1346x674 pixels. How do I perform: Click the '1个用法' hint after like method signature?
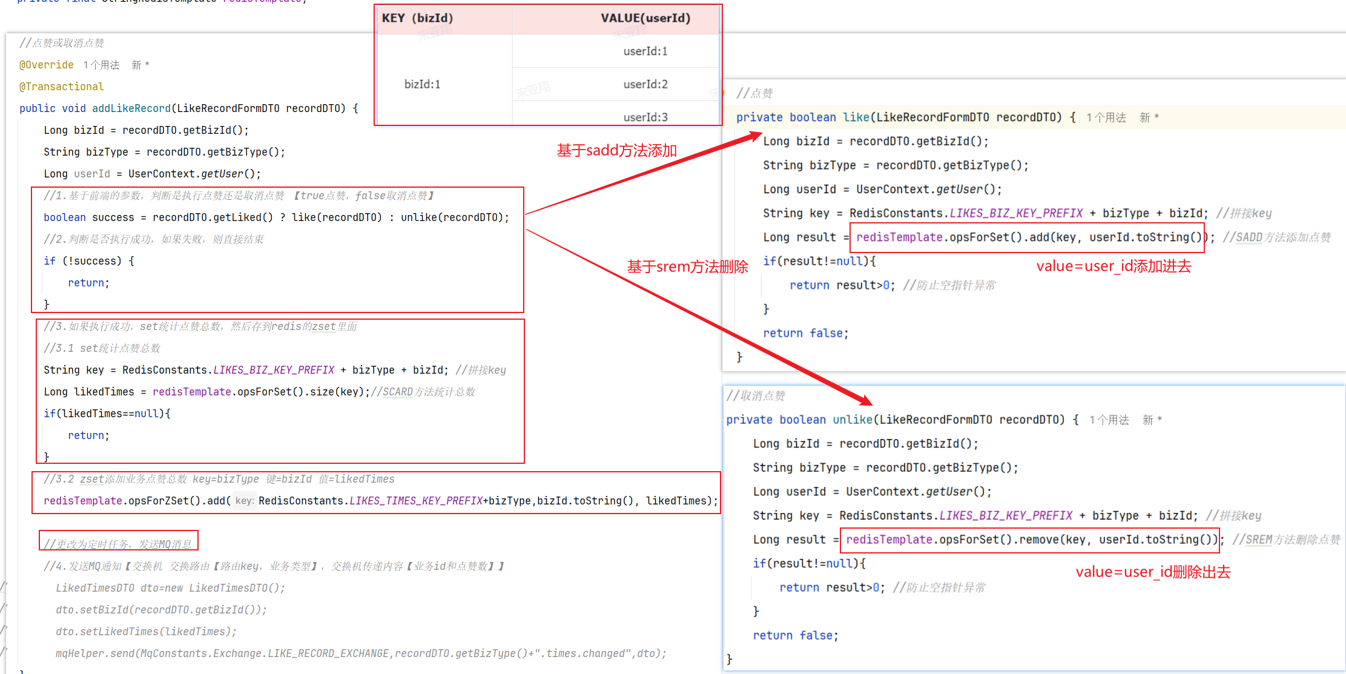tap(1106, 117)
